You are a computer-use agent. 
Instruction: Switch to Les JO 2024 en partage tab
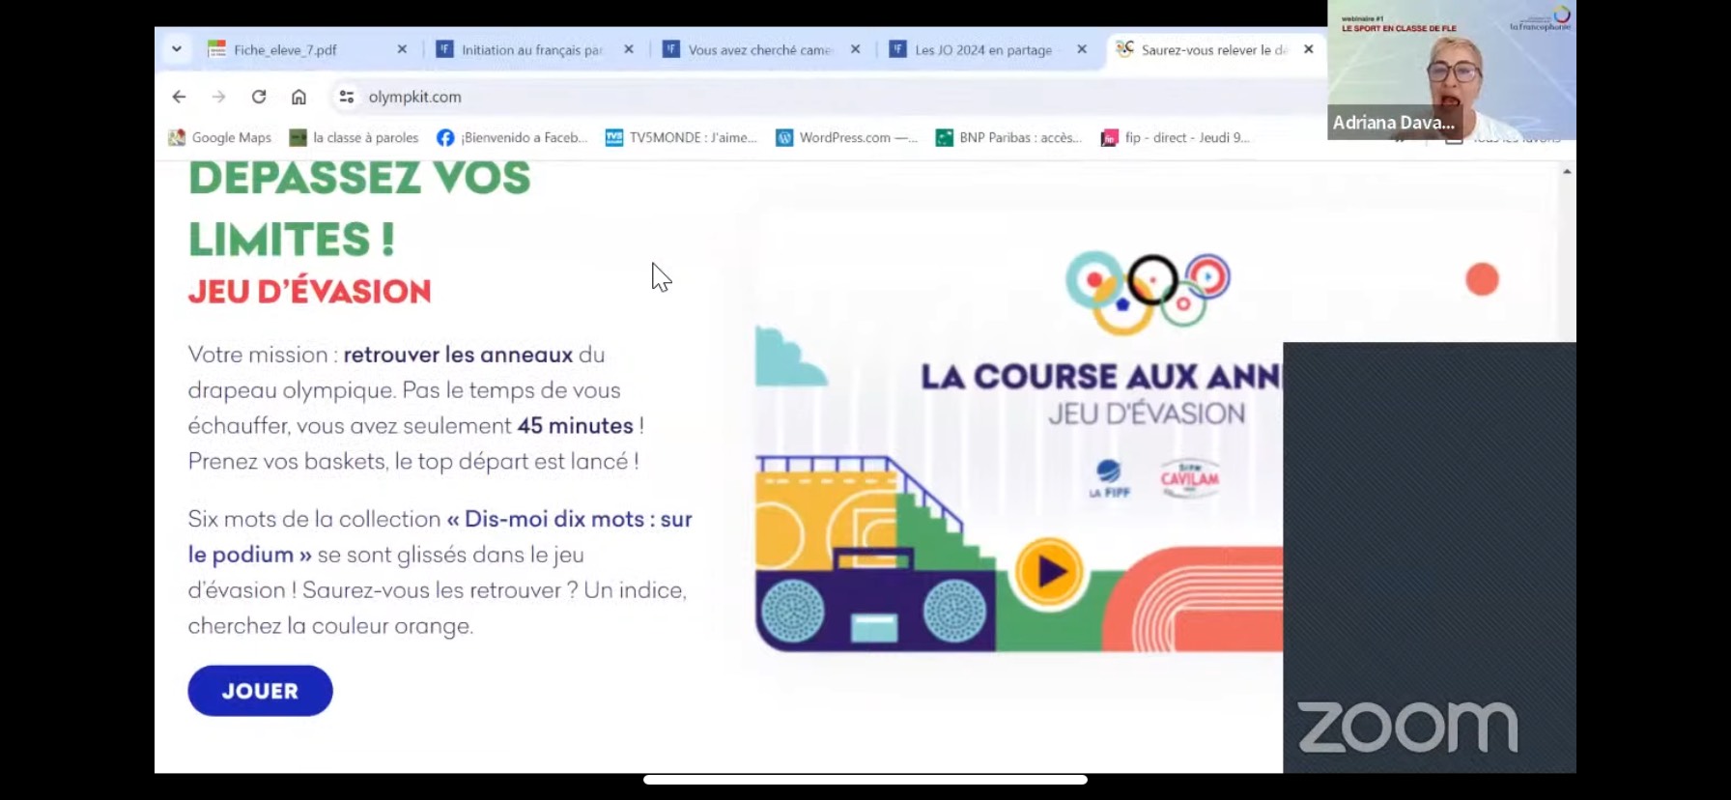[x=981, y=50]
